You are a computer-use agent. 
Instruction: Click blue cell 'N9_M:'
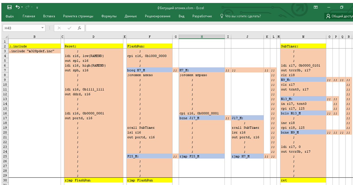[x=303, y=80]
